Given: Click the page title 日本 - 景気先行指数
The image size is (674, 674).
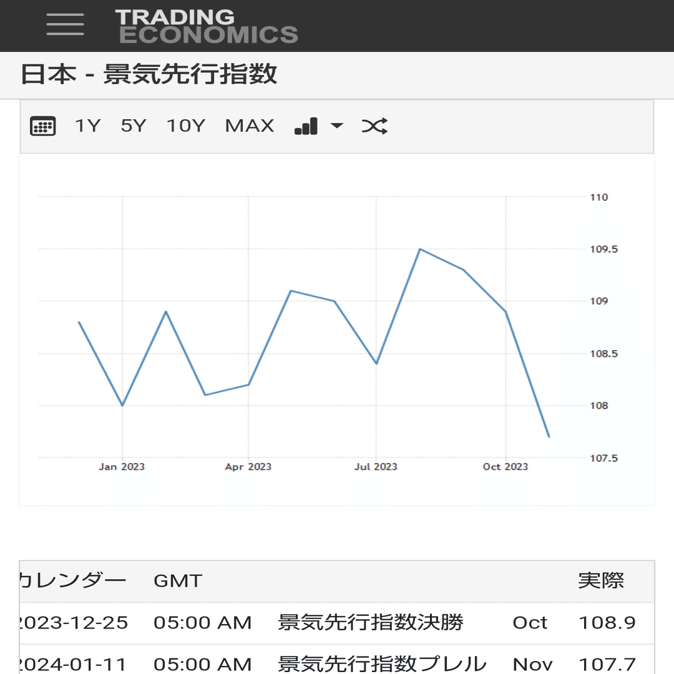Looking at the screenshot, I should [x=149, y=74].
